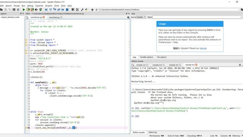
Task: Continue execution debug icon
Action: (63, 10)
